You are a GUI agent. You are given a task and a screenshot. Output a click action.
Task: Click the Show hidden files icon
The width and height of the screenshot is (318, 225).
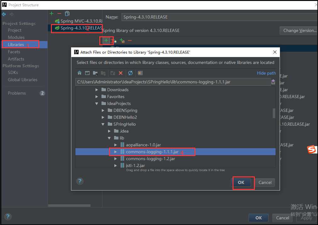tap(140, 73)
